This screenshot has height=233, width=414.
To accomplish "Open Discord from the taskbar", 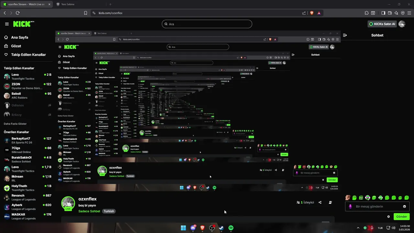I will pos(193,228).
